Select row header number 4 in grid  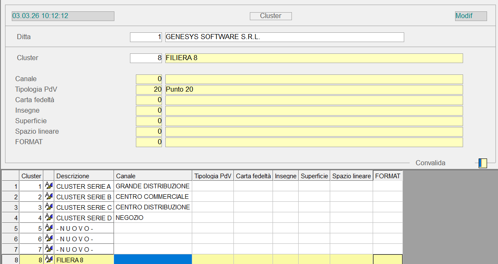[x=11, y=217]
